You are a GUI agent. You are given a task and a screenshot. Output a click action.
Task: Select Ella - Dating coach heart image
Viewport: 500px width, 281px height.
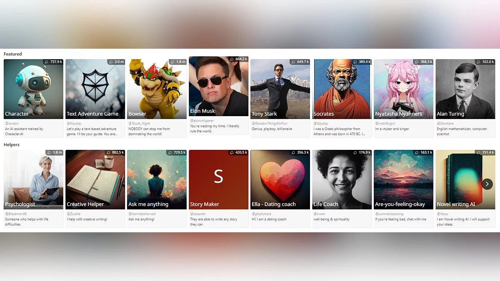[x=280, y=179]
